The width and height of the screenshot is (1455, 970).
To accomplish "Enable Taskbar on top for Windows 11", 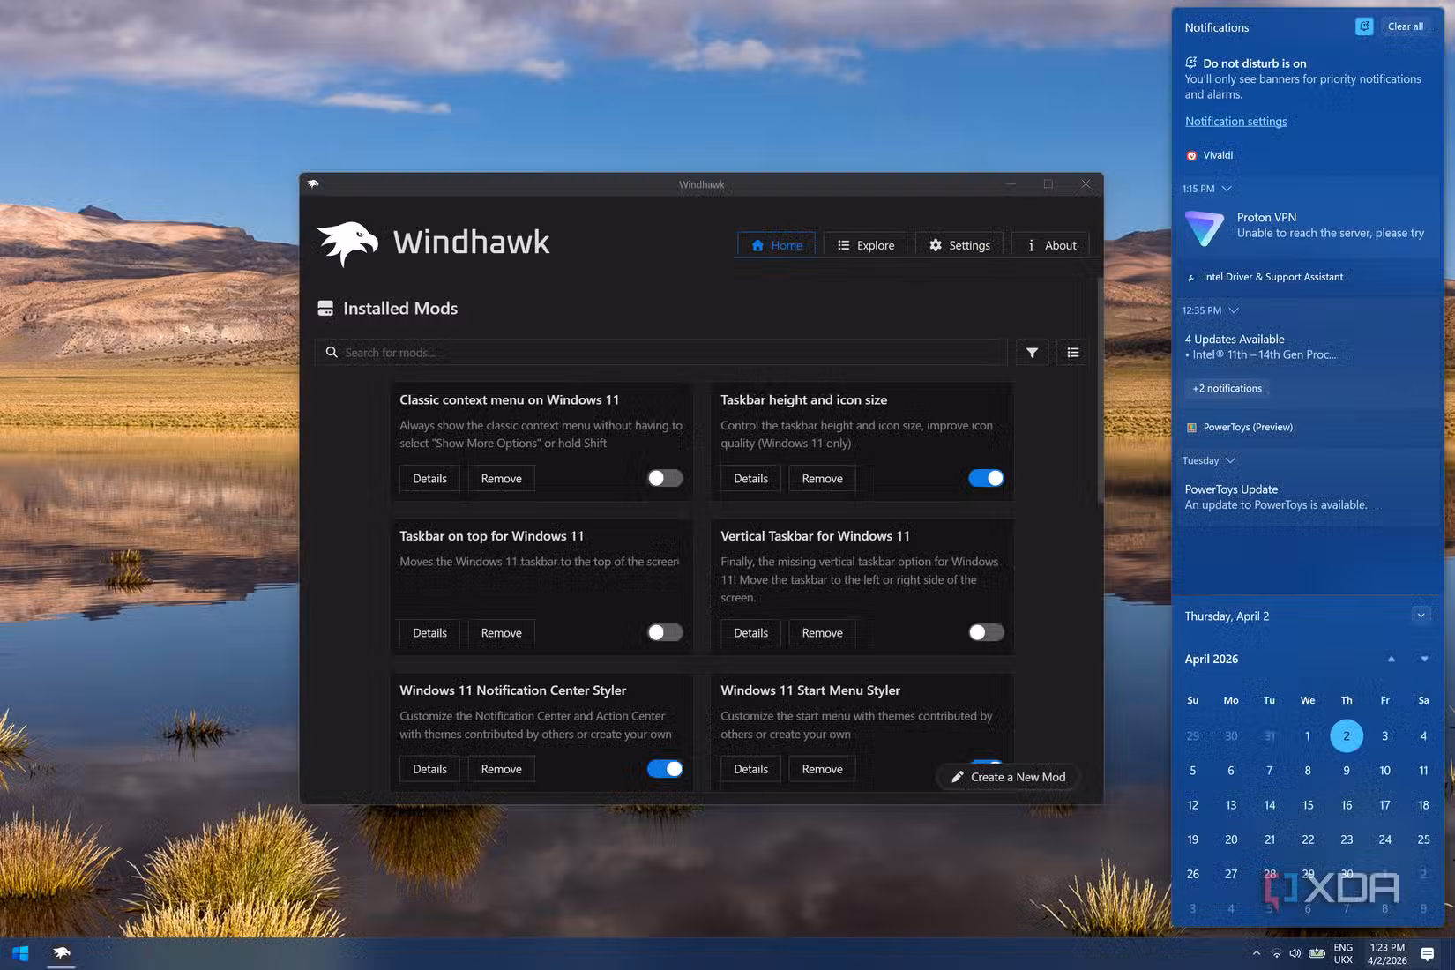I will point(665,632).
